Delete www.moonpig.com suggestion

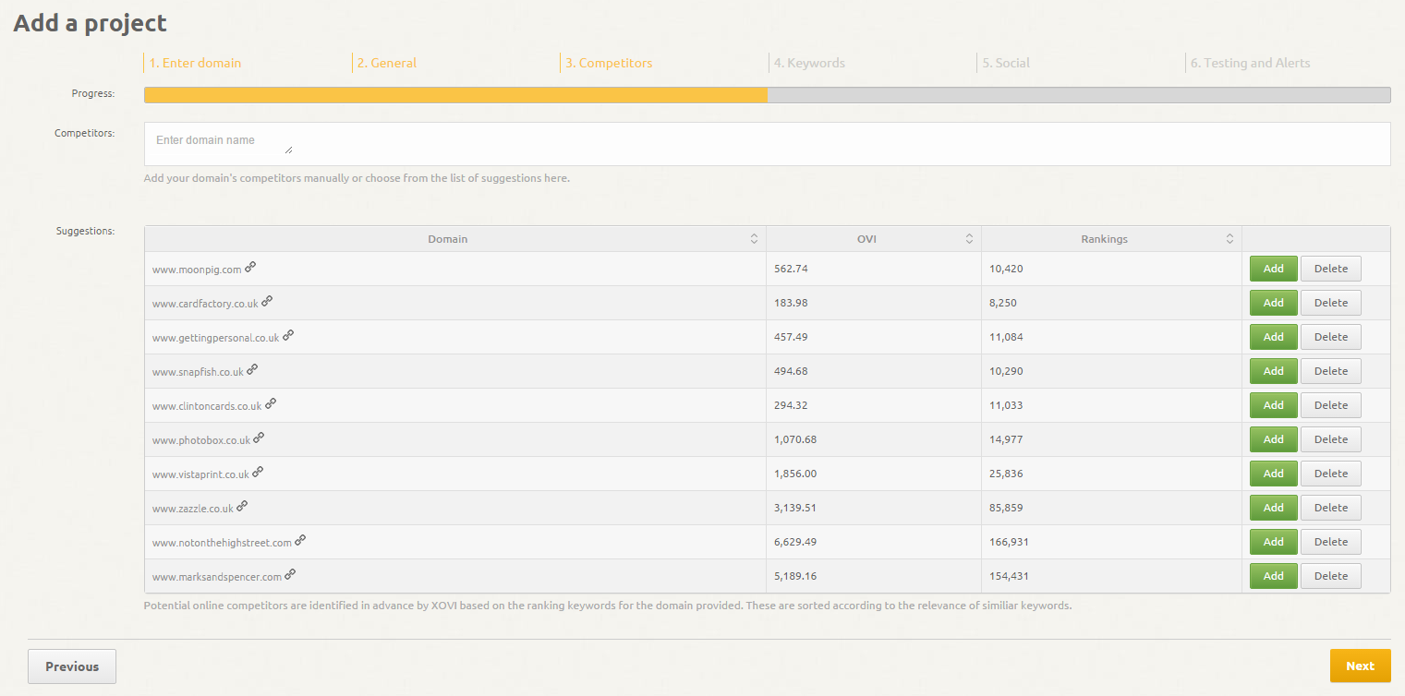pos(1331,269)
